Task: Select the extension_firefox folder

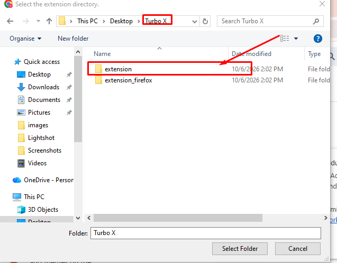Action: [x=129, y=80]
